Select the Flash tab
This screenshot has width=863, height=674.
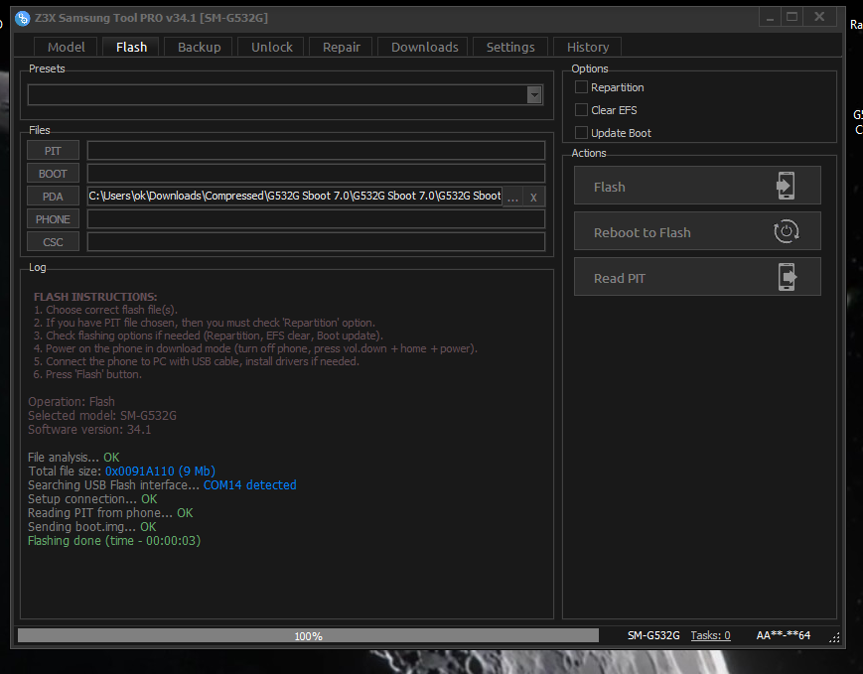click(x=131, y=47)
